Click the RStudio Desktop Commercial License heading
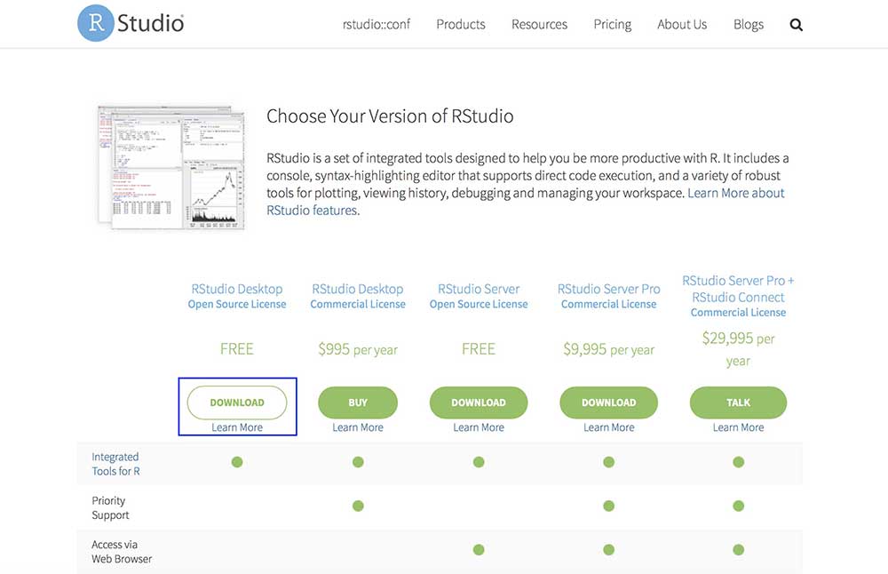This screenshot has width=888, height=574. click(x=358, y=296)
